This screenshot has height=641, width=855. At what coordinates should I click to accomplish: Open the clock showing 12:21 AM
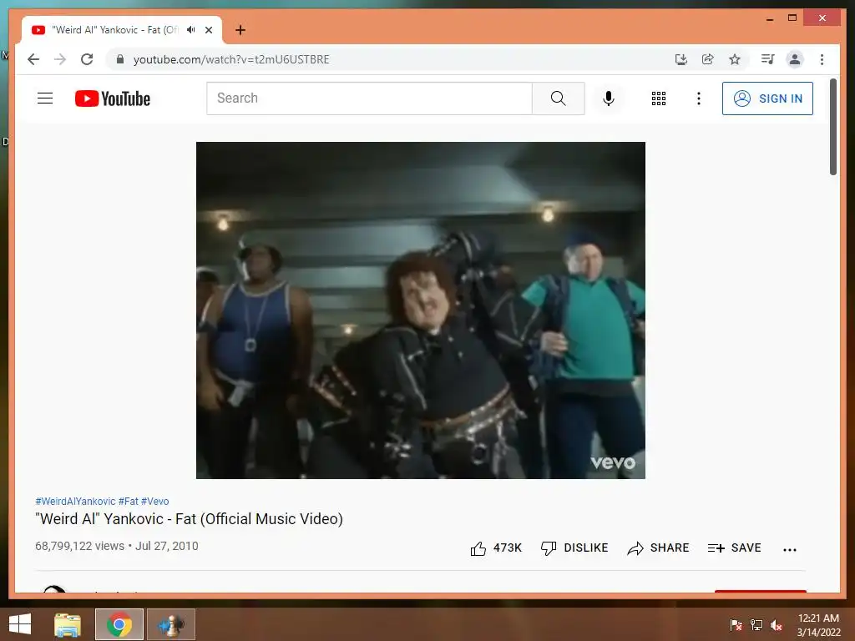pos(818,625)
